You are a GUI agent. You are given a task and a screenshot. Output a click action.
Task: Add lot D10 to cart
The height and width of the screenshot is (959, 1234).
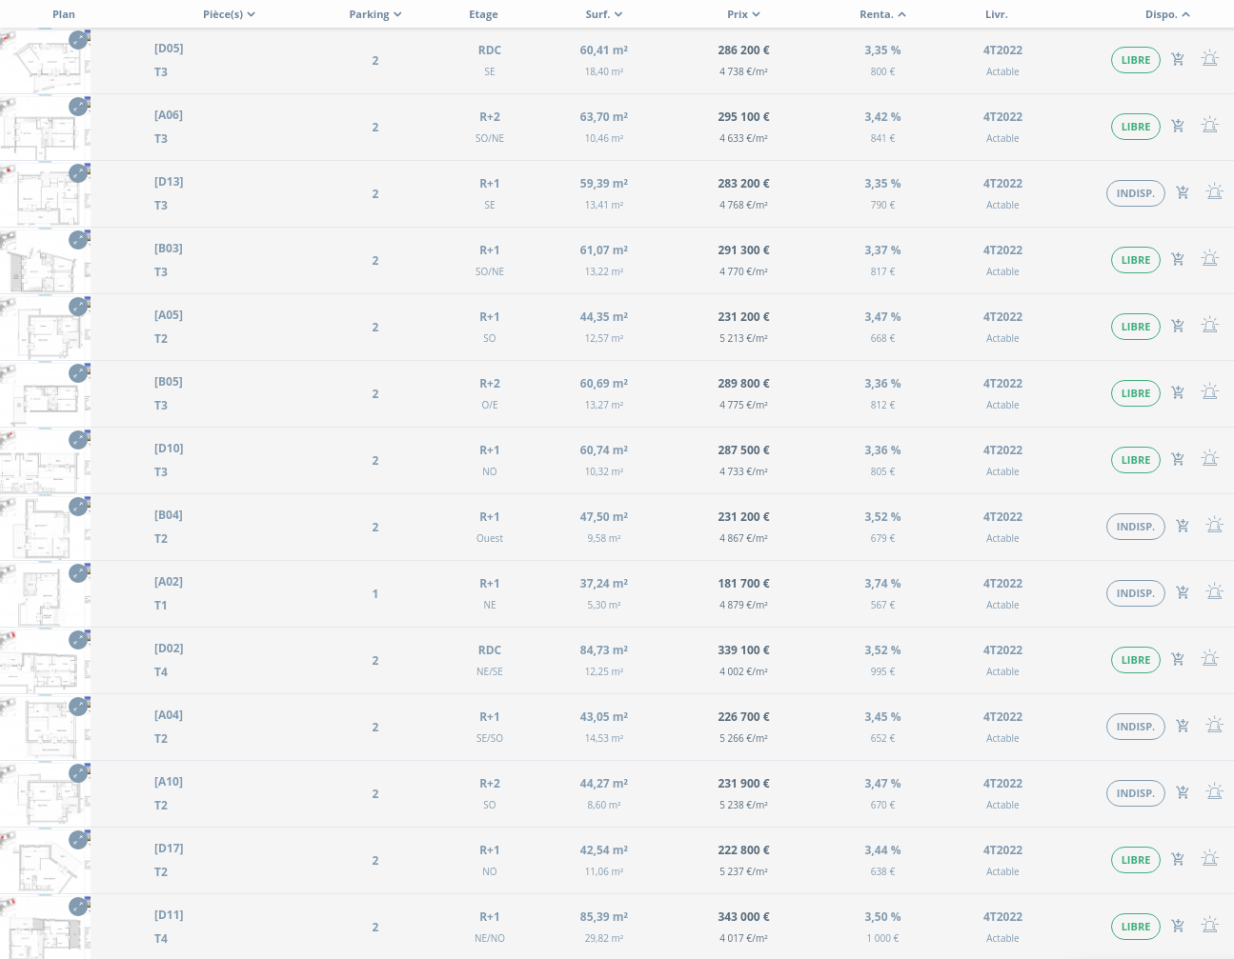[1178, 459]
